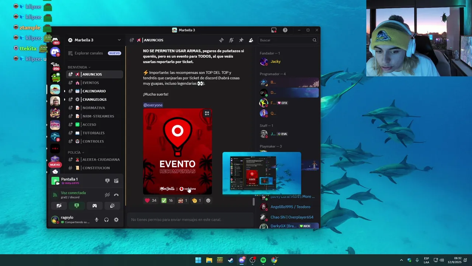Select the Marbella server icon in sidebar
Viewport: 472px width, 266px height.
point(55,89)
